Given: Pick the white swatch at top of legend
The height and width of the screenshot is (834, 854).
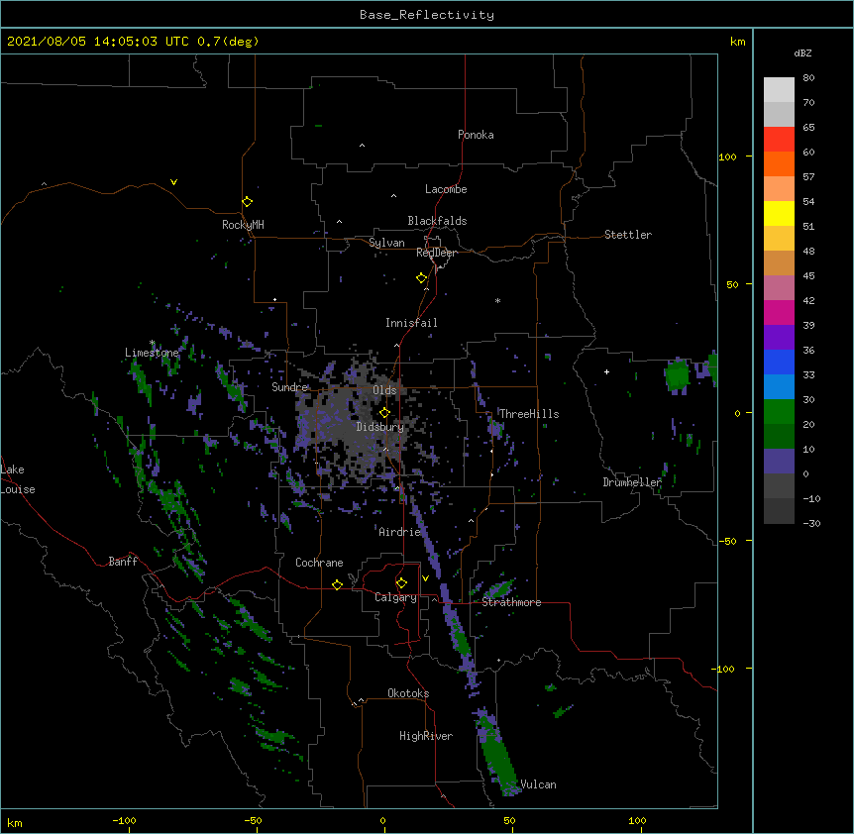Looking at the screenshot, I should (779, 90).
